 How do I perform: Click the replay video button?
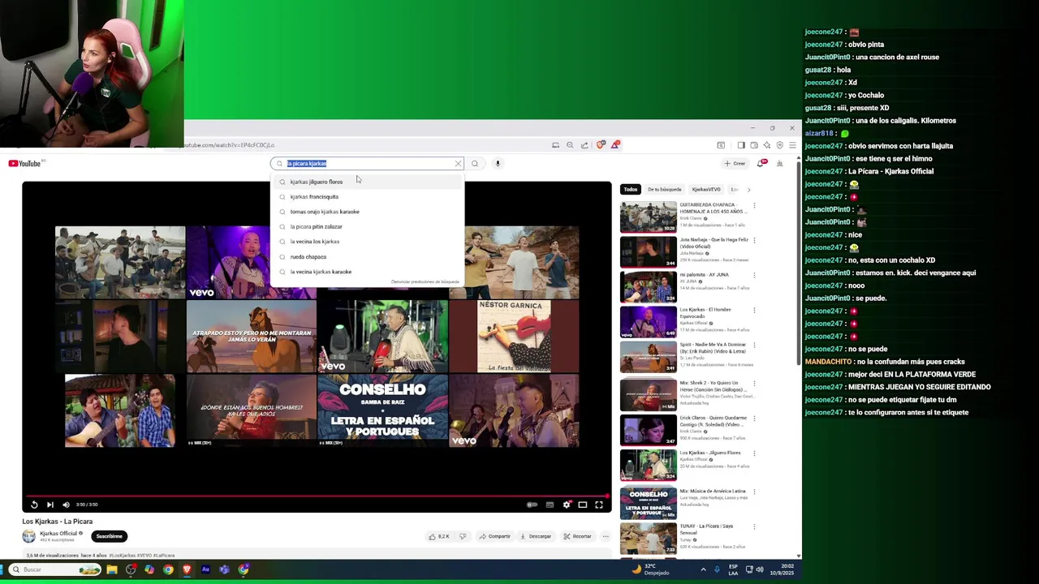pos(34,505)
